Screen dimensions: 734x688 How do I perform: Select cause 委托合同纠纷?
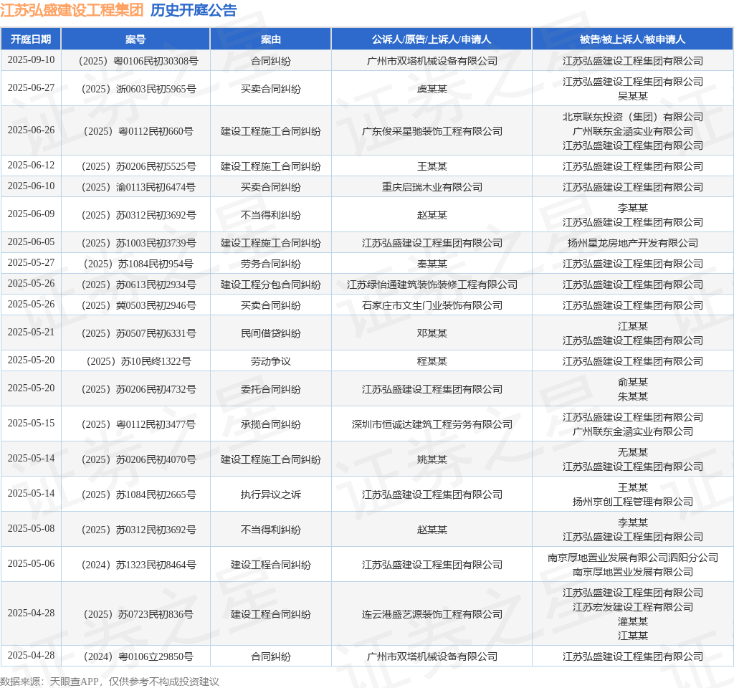click(x=270, y=389)
